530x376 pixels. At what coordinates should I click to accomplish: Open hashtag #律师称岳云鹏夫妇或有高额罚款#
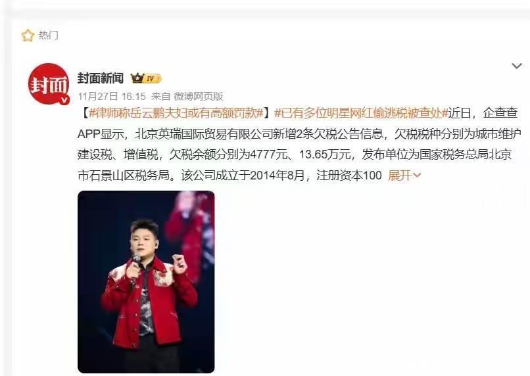click(176, 113)
